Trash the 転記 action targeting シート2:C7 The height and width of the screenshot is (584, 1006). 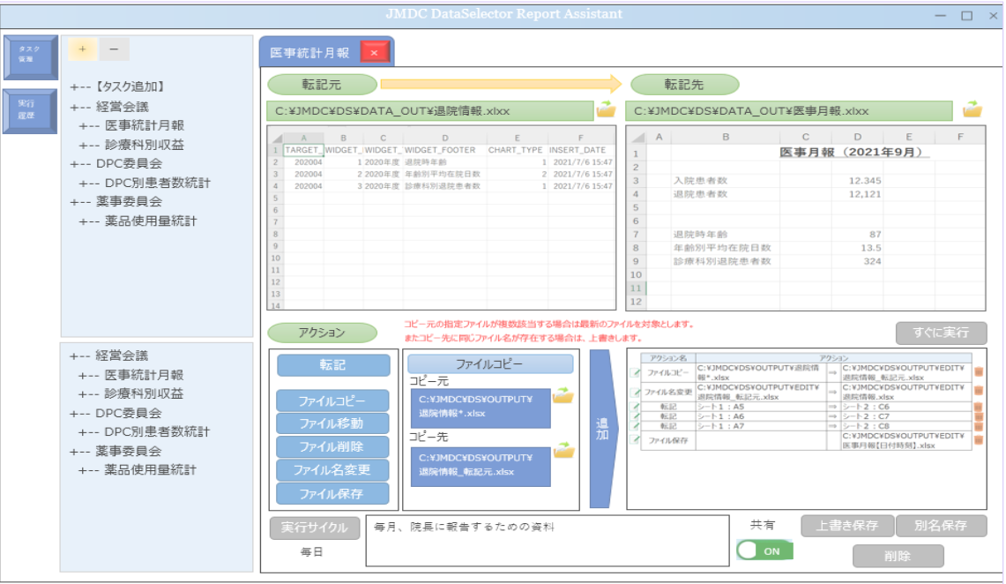(x=979, y=416)
